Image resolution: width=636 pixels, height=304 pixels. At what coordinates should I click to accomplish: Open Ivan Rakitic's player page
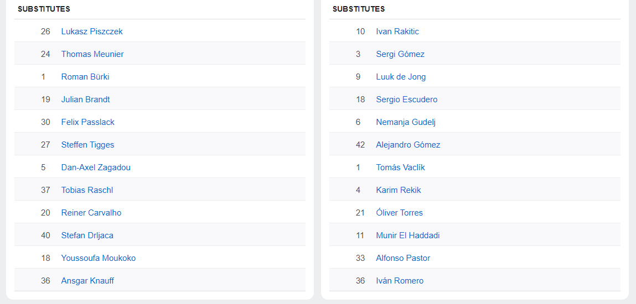(x=397, y=32)
